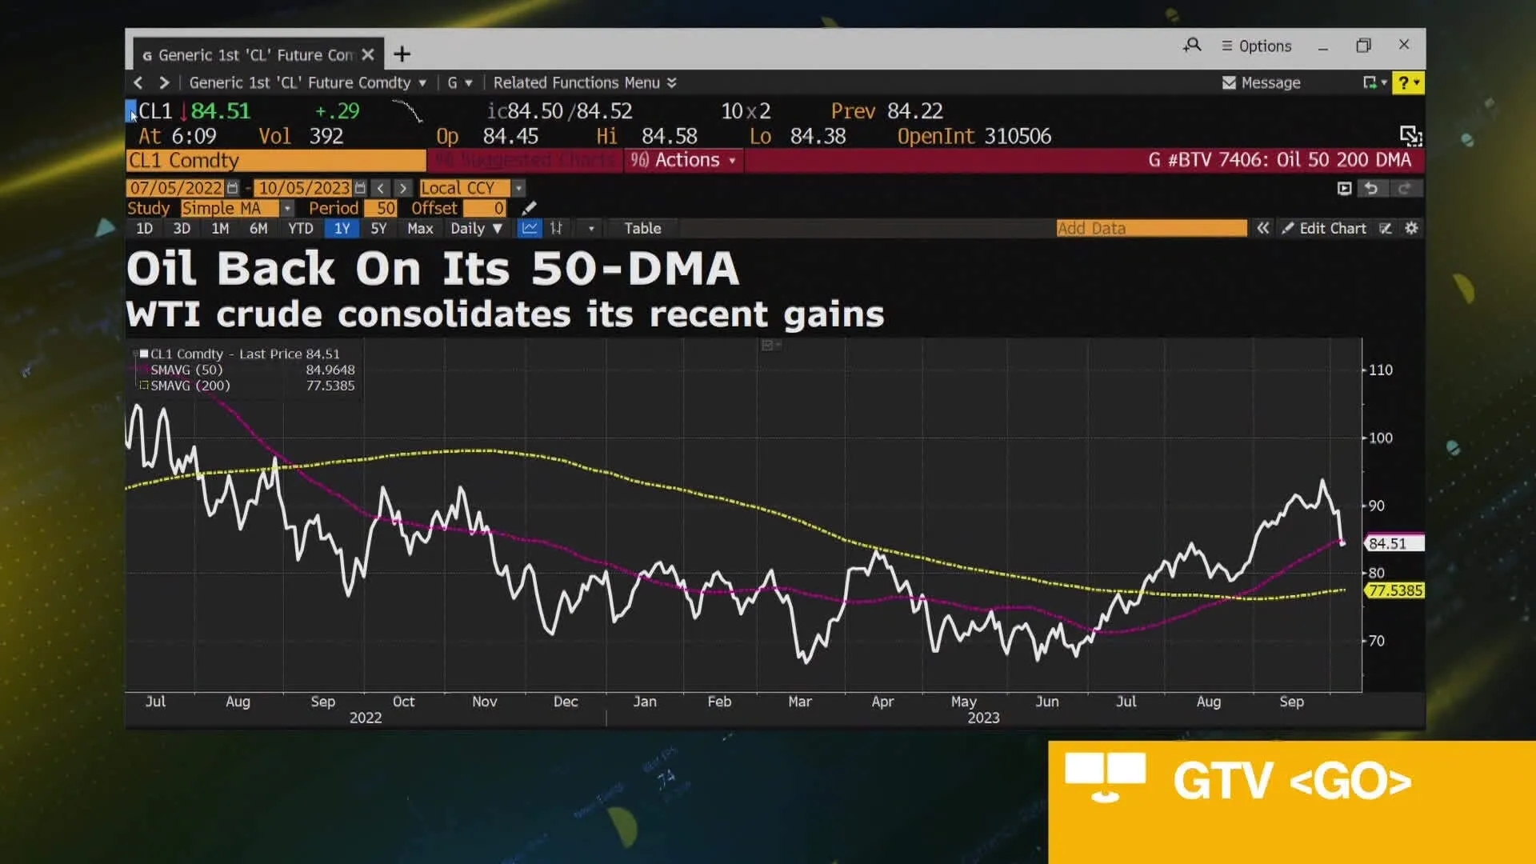Screen dimensions: 1536x864
Task: Collapse panel with double-chevron icon
Action: (1262, 228)
